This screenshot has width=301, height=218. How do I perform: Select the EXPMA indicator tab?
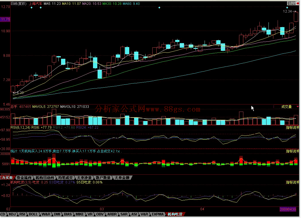(x=158, y=214)
